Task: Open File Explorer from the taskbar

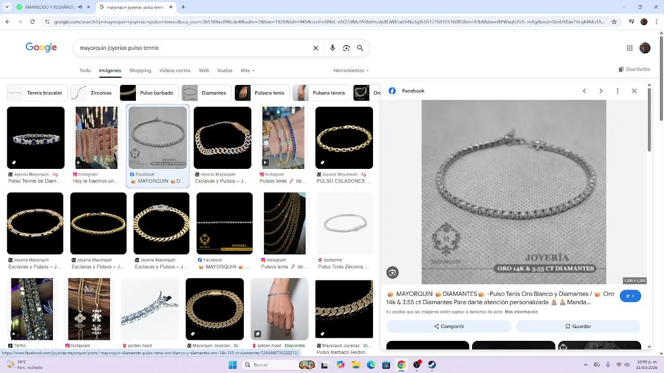Action: (x=356, y=365)
